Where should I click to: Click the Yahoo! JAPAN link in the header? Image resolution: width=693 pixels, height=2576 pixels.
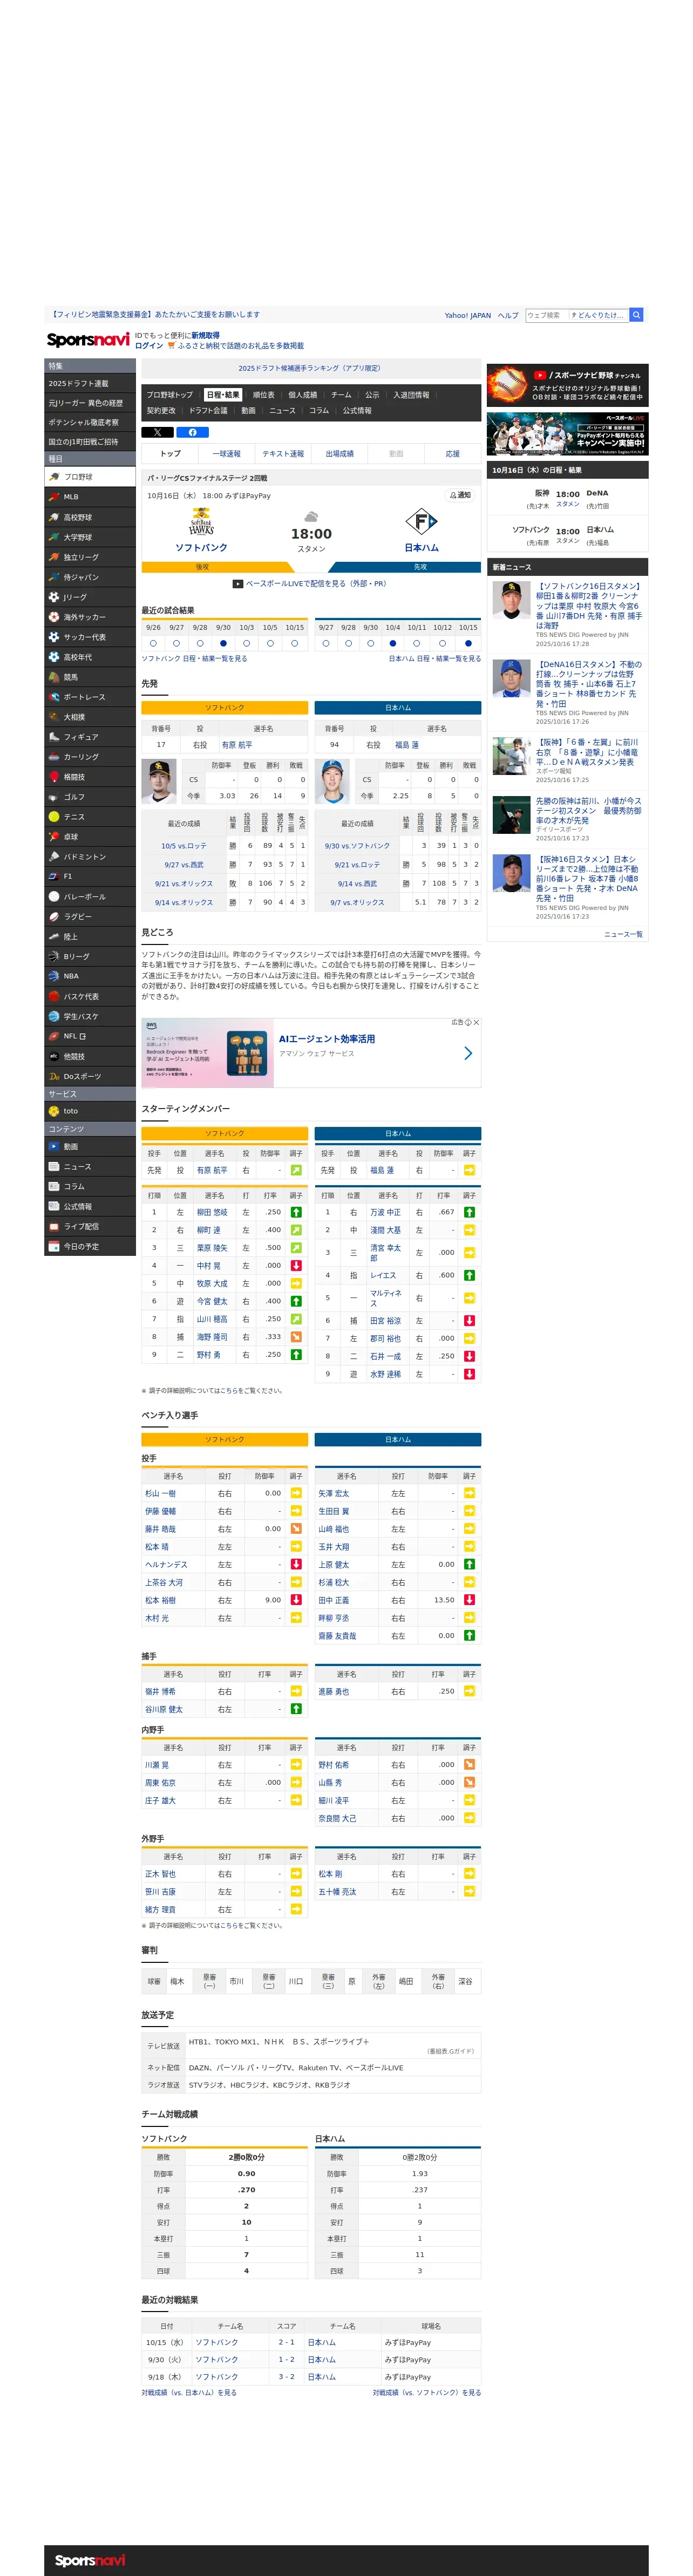click(x=468, y=315)
